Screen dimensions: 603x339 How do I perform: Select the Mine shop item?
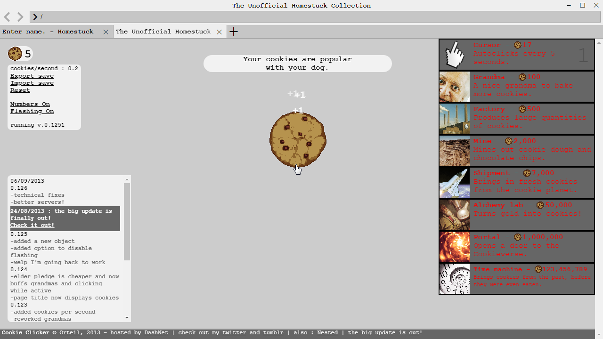[x=517, y=151]
